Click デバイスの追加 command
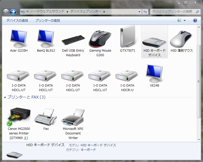The width and height of the screenshot is (203, 162). tap(17, 21)
